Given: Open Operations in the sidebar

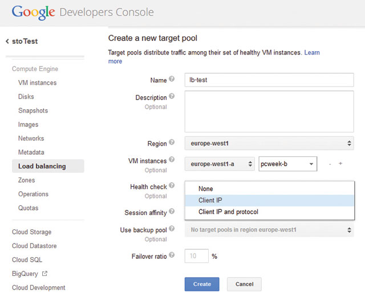Looking at the screenshot, I should (33, 194).
